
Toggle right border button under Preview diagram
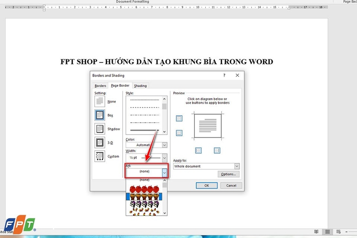(x=217, y=150)
